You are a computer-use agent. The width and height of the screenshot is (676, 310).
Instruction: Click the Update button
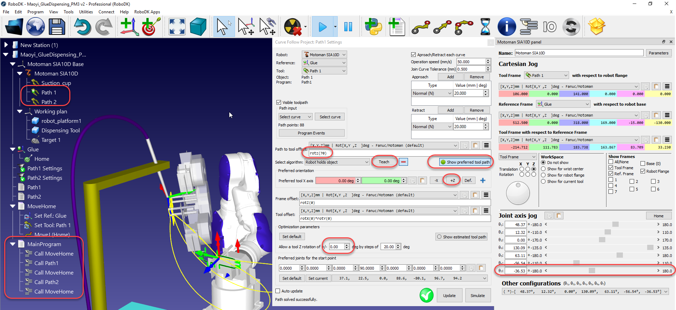[x=449, y=296]
